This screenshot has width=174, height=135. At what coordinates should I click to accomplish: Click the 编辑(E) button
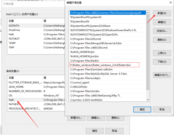click(x=162, y=22)
